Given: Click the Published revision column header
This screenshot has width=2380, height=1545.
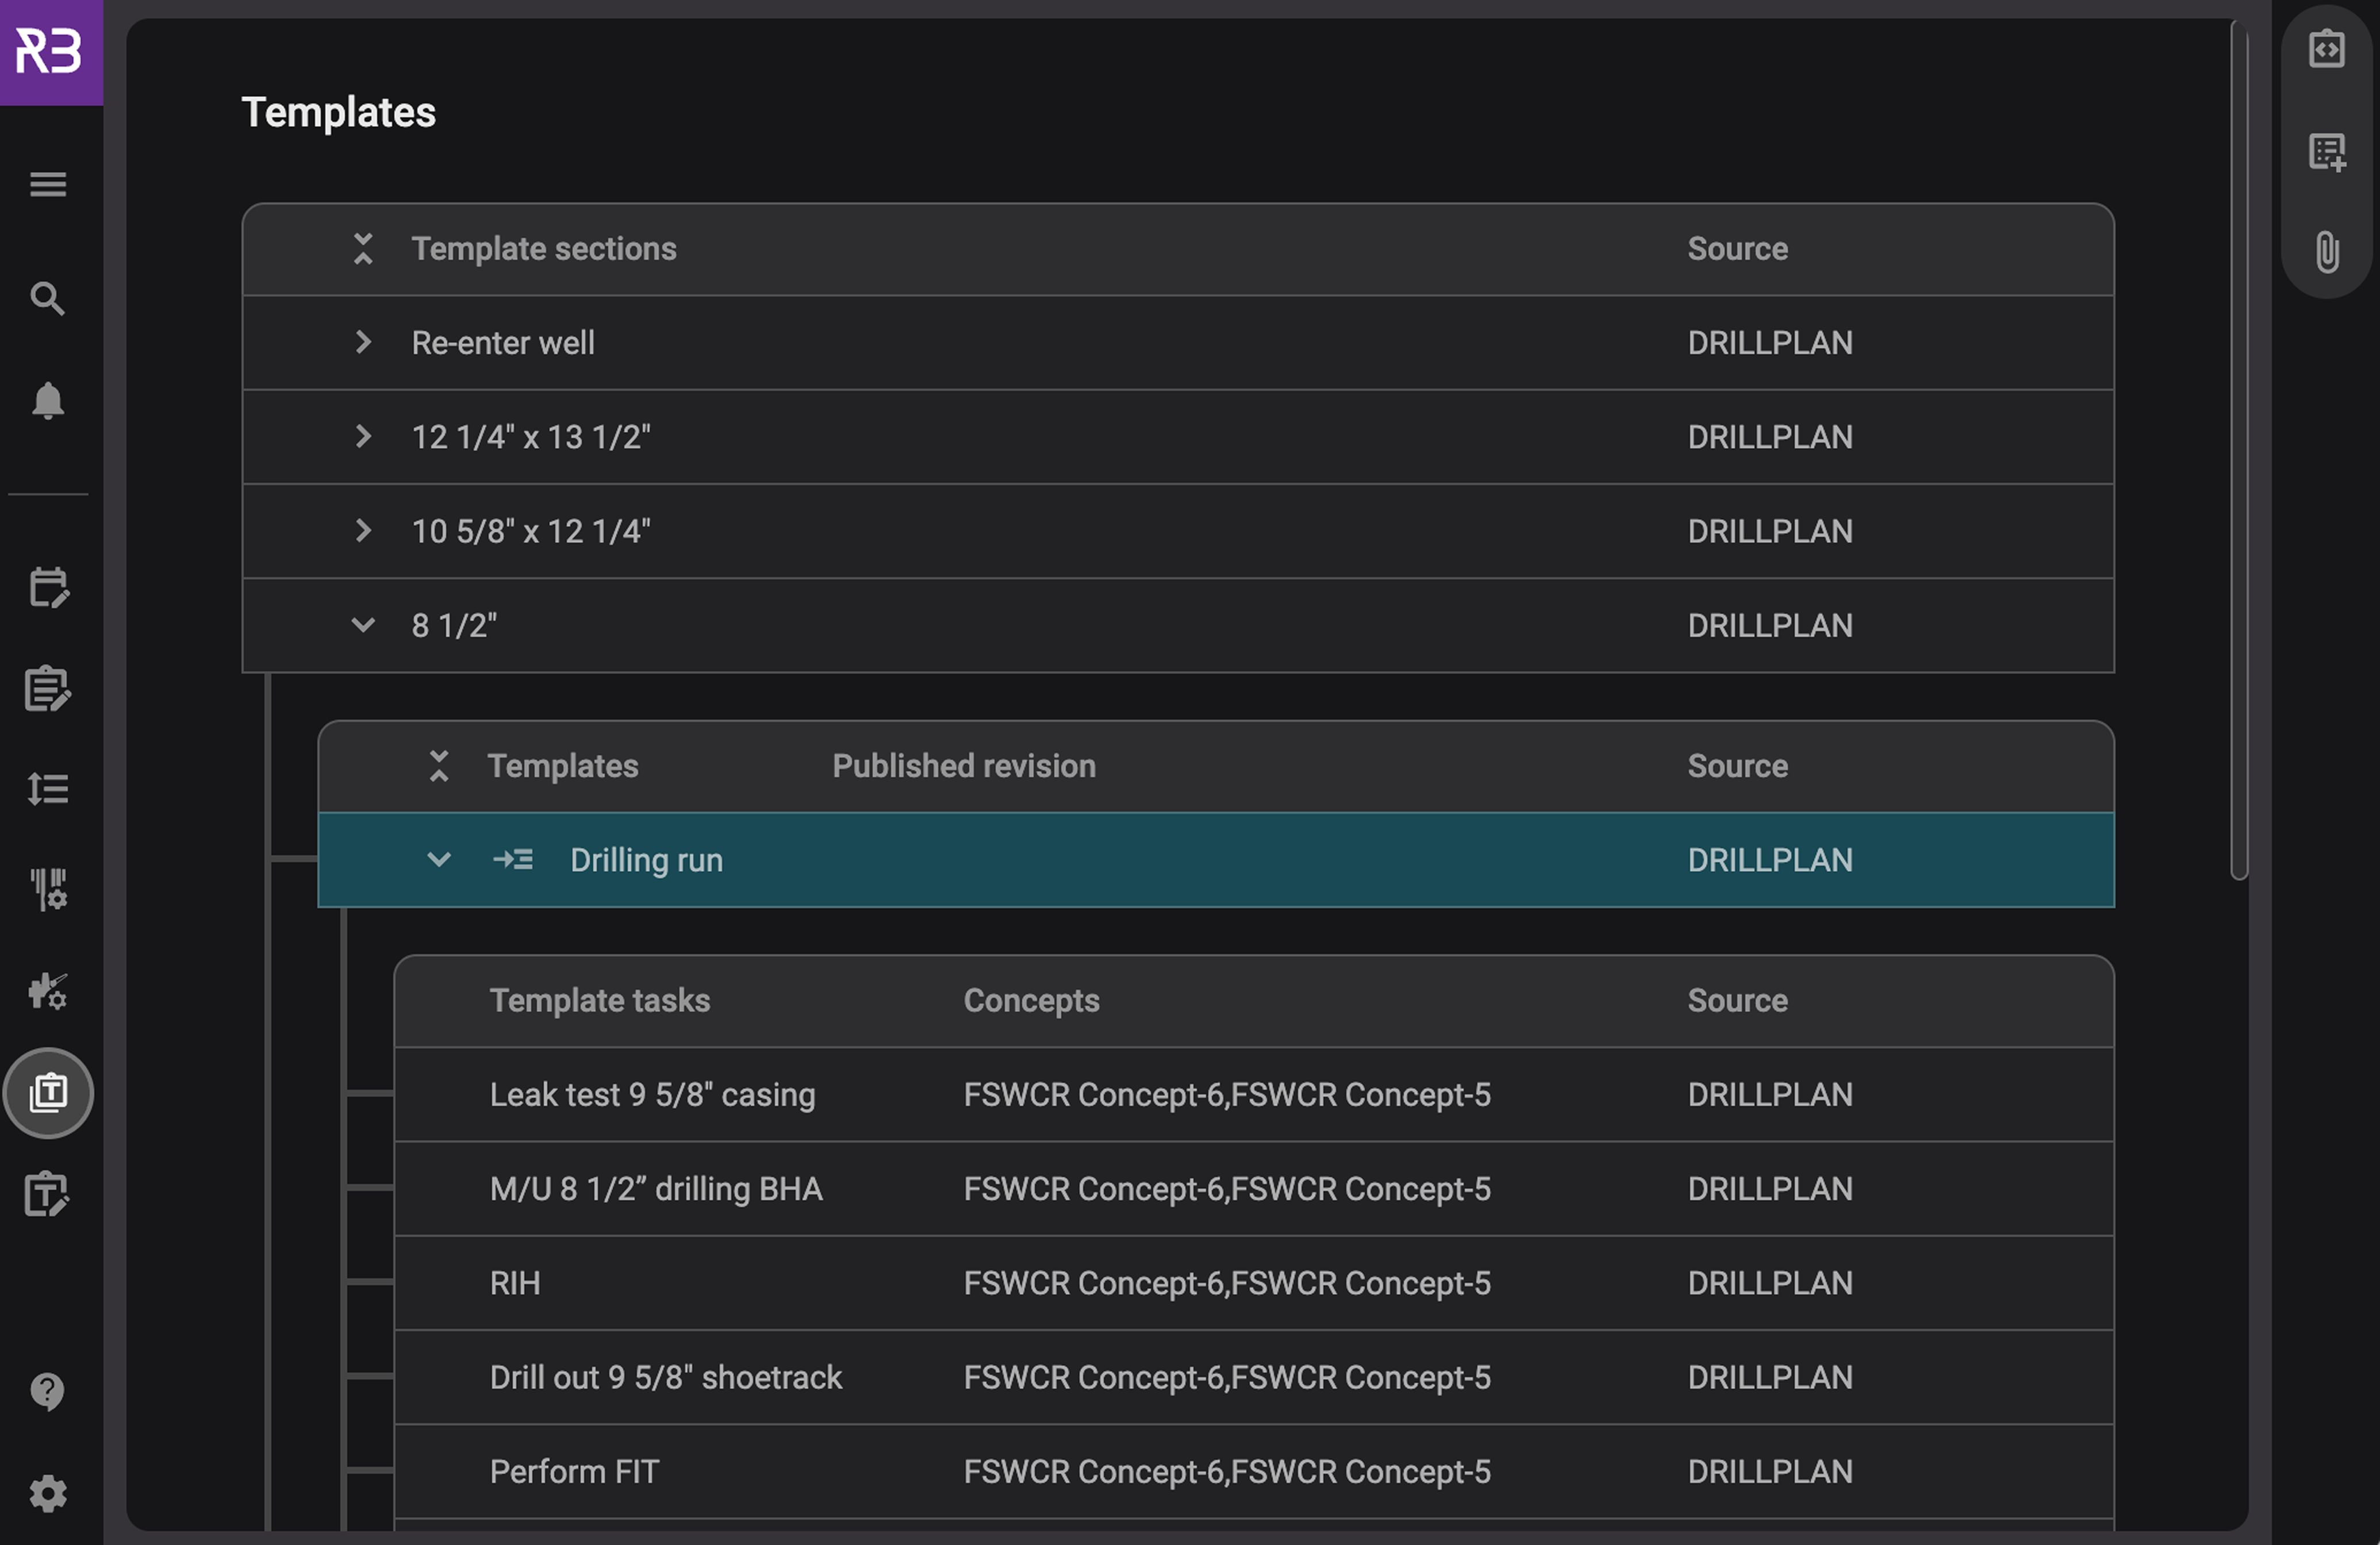Looking at the screenshot, I should [x=964, y=766].
